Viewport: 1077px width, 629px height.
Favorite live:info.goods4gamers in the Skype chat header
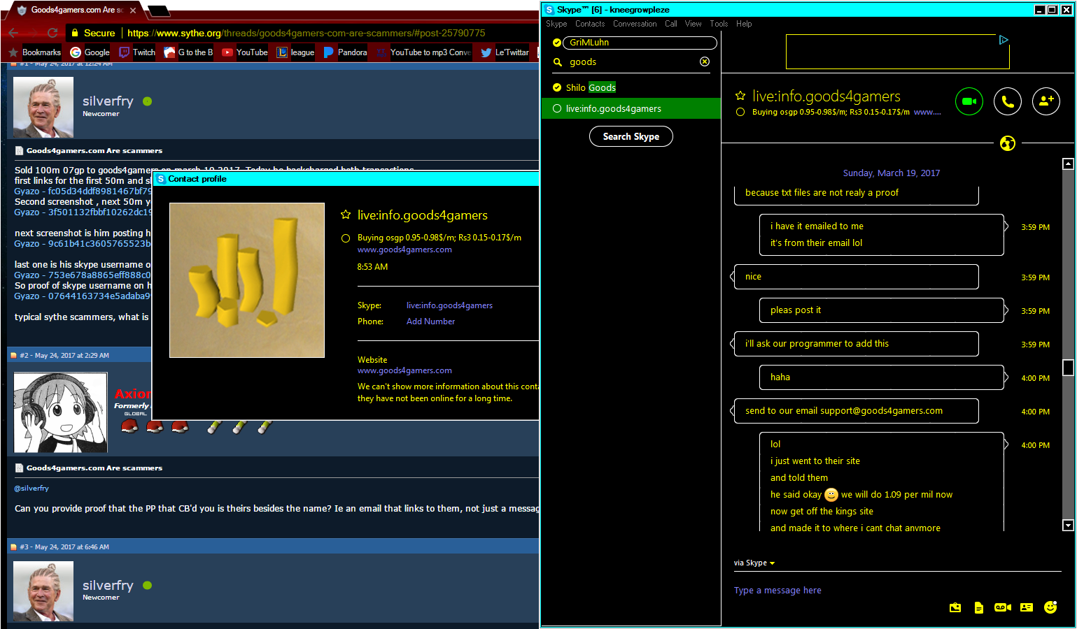[x=740, y=96]
